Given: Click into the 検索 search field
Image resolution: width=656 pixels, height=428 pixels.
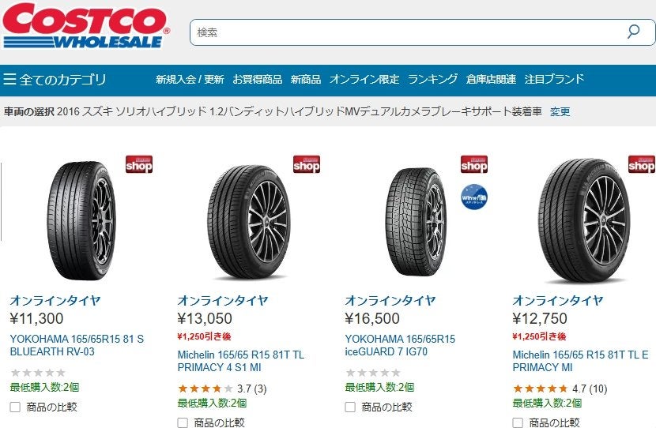Looking at the screenshot, I should (407, 32).
